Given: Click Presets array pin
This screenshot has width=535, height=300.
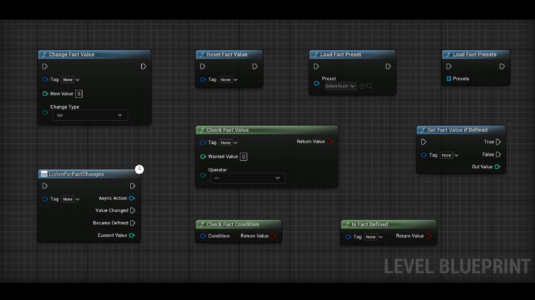Looking at the screenshot, I should click(x=449, y=79).
